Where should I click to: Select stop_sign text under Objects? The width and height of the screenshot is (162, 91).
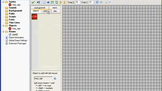point(16,29)
